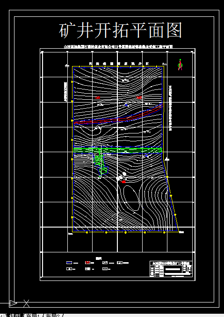Select the large elliptical contour line
This screenshot has height=317, width=224.
pyautogui.click(x=131, y=199)
